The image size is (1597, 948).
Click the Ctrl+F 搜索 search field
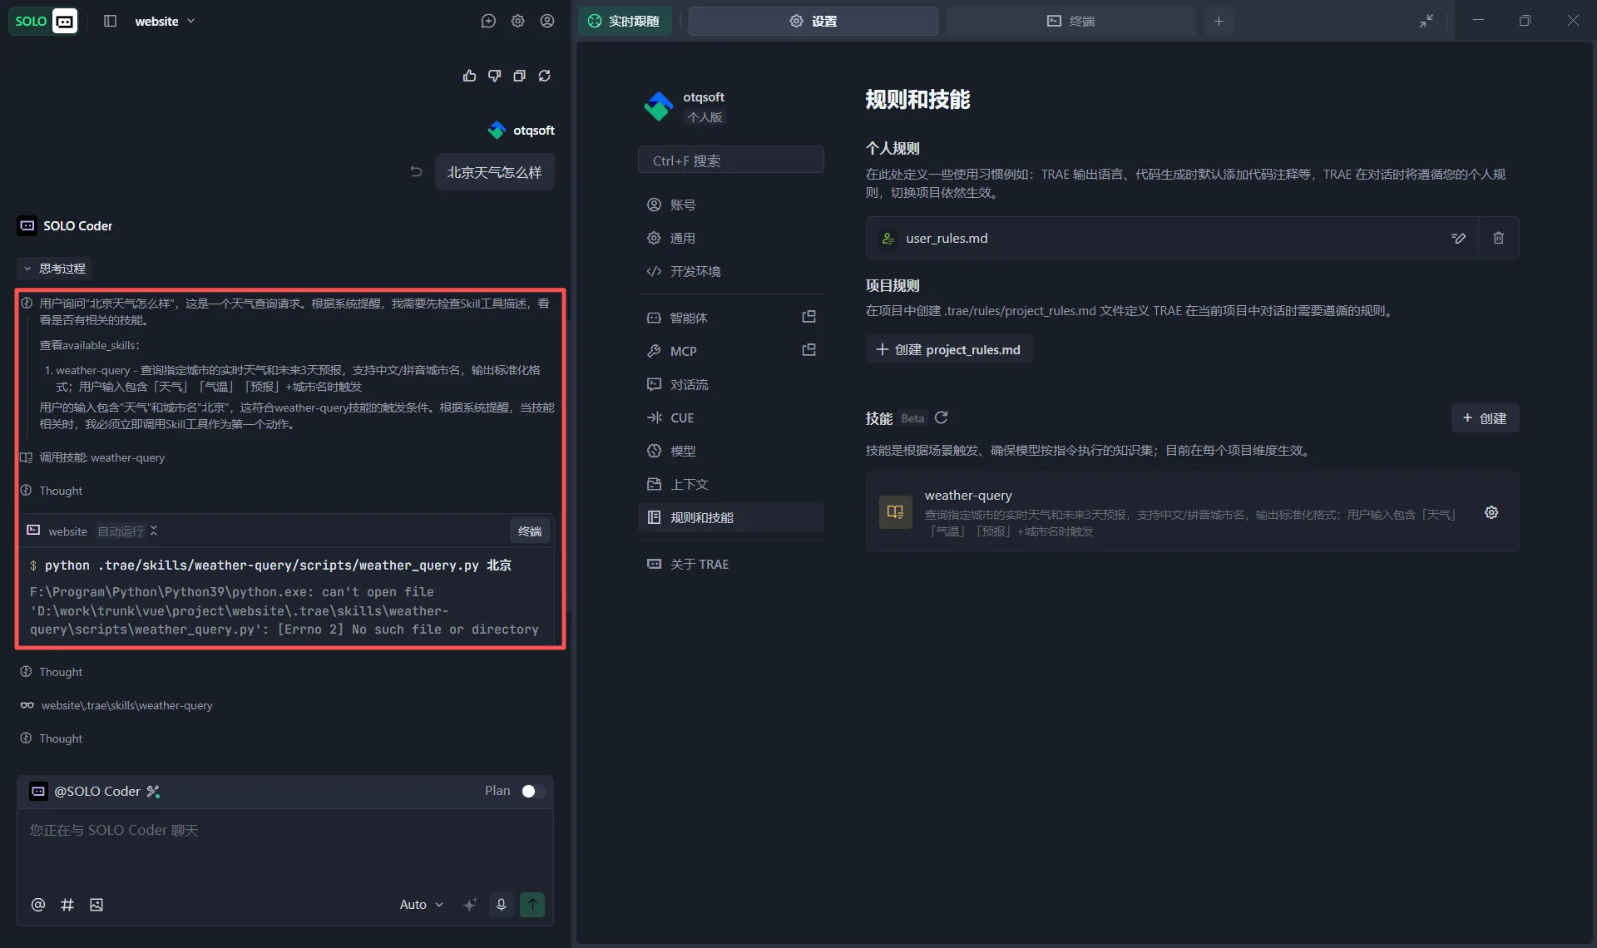(730, 160)
